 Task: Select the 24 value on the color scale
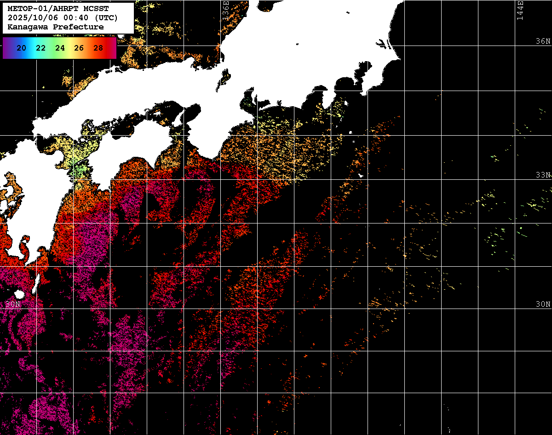(60, 48)
